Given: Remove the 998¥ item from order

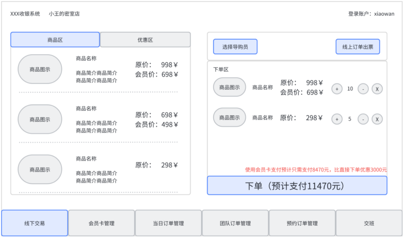Looking at the screenshot, I should coord(377,89).
